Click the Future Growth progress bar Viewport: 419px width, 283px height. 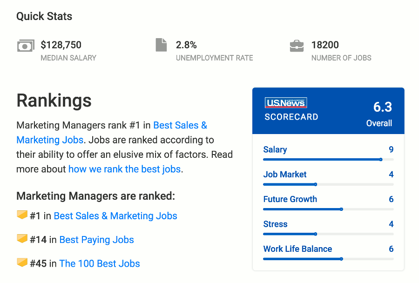(x=328, y=209)
